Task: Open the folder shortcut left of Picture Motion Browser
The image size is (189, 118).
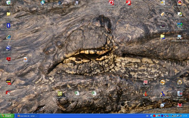Action: pos(163,37)
